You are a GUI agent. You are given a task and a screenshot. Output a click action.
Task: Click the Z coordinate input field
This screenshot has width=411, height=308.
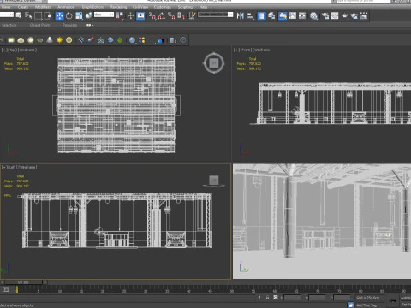click(342, 298)
